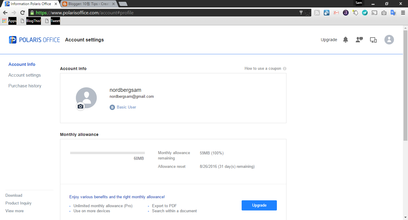This screenshot has width=408, height=220.
Task: Click the Basic User badge icon
Action: click(112, 107)
